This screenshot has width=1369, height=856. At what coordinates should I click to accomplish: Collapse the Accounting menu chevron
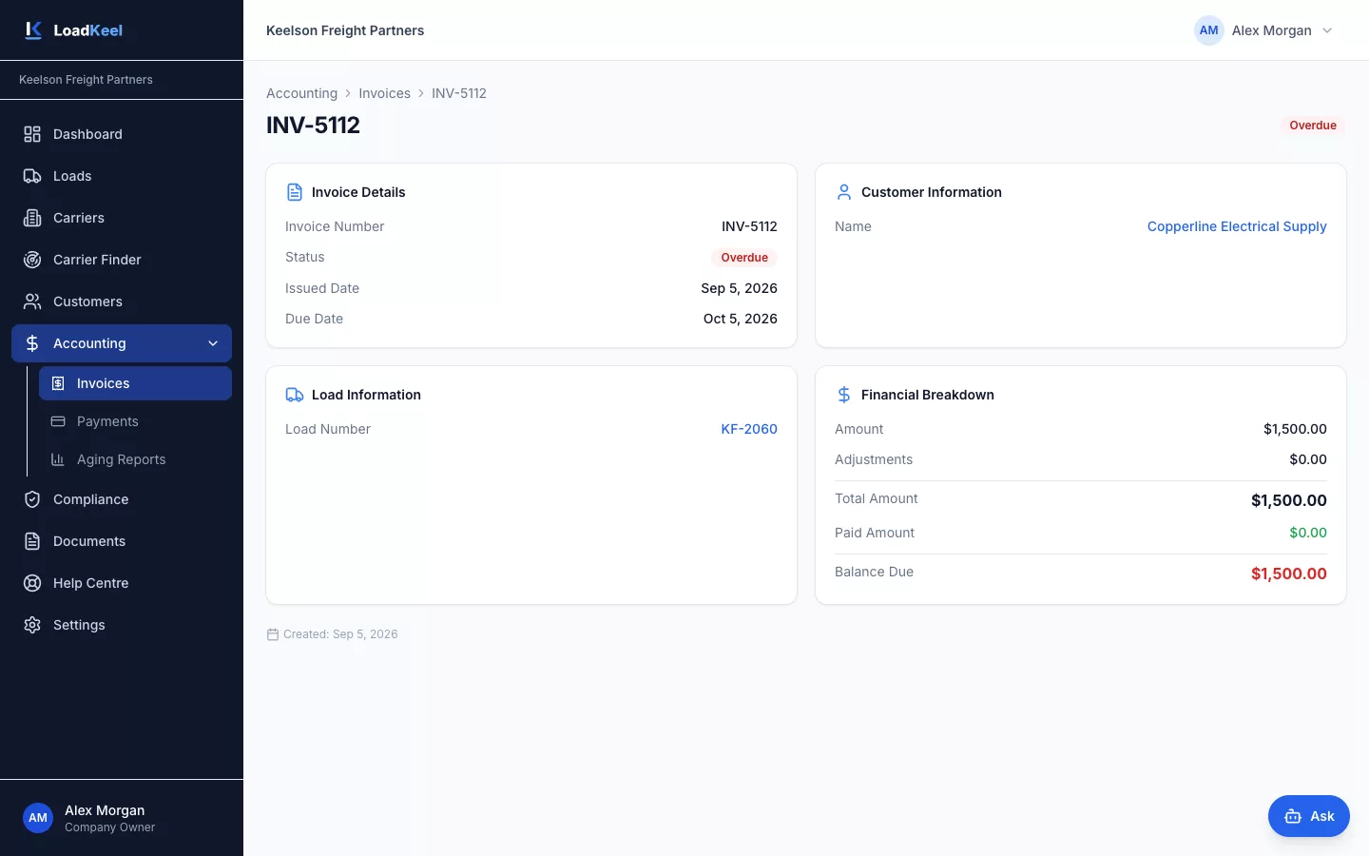click(x=213, y=343)
